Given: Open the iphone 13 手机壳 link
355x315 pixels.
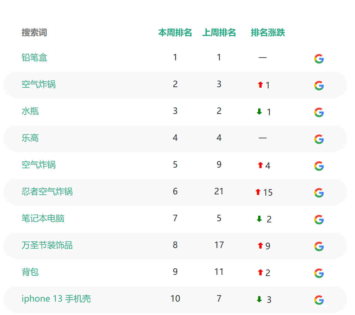Looking at the screenshot, I should point(56,299).
